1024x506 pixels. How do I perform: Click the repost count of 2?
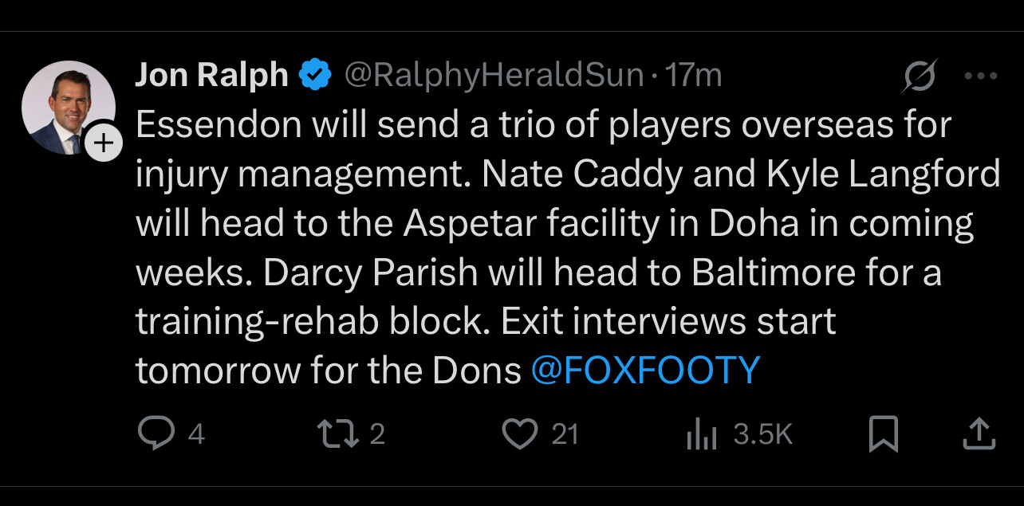click(x=377, y=434)
